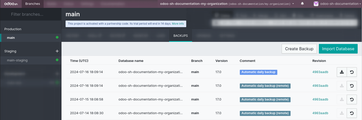Select the main production branch
The image size is (362, 120).
click(x=11, y=38)
